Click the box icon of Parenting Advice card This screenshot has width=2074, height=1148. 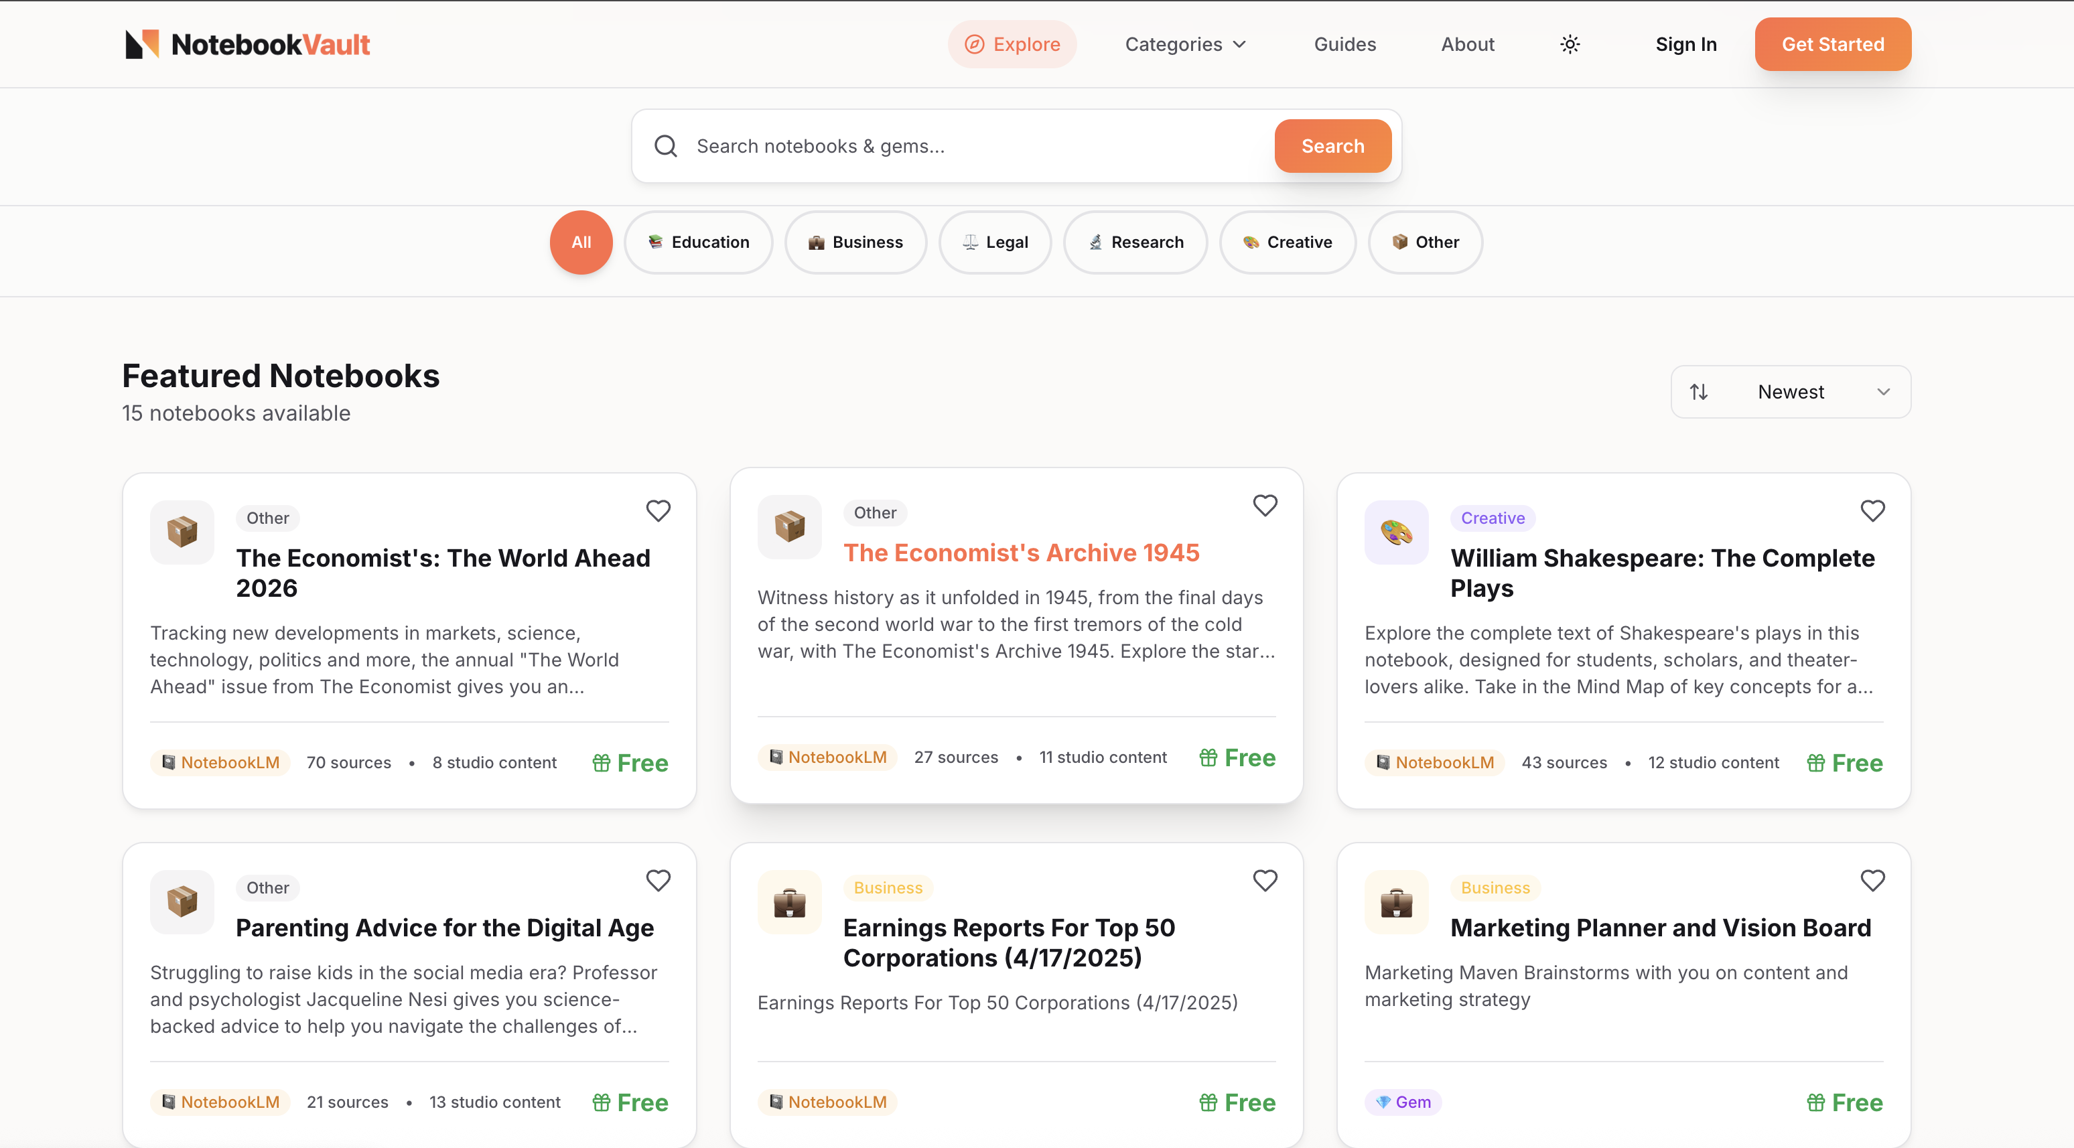(x=182, y=902)
